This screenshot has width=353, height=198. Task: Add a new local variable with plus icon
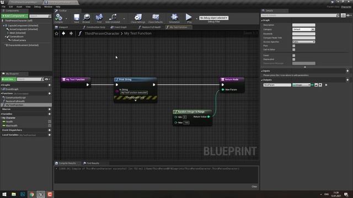pyautogui.click(x=50, y=135)
